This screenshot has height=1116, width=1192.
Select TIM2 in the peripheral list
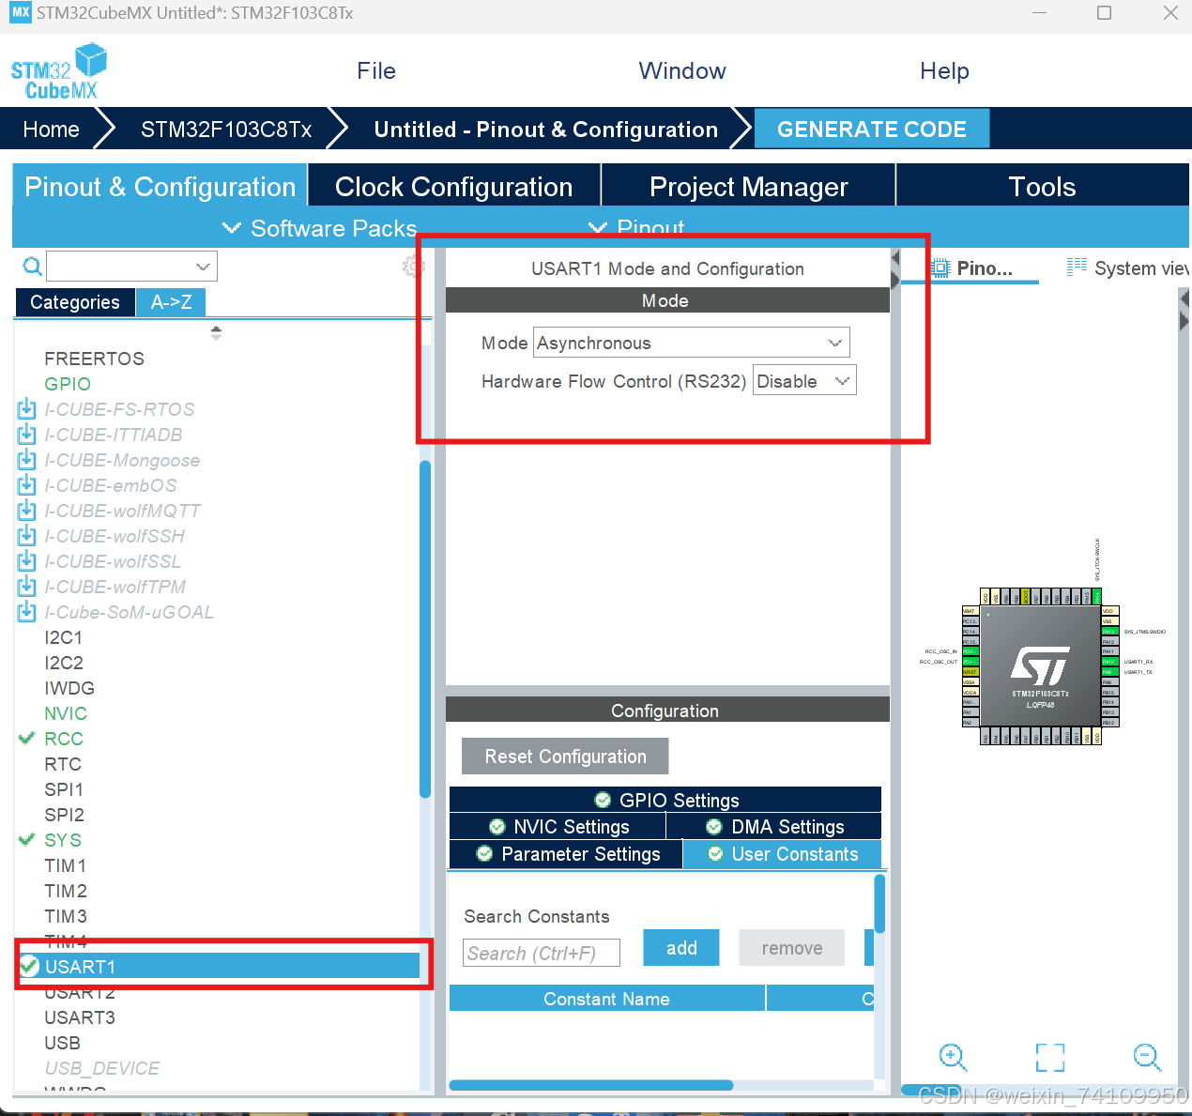pyautogui.click(x=66, y=891)
